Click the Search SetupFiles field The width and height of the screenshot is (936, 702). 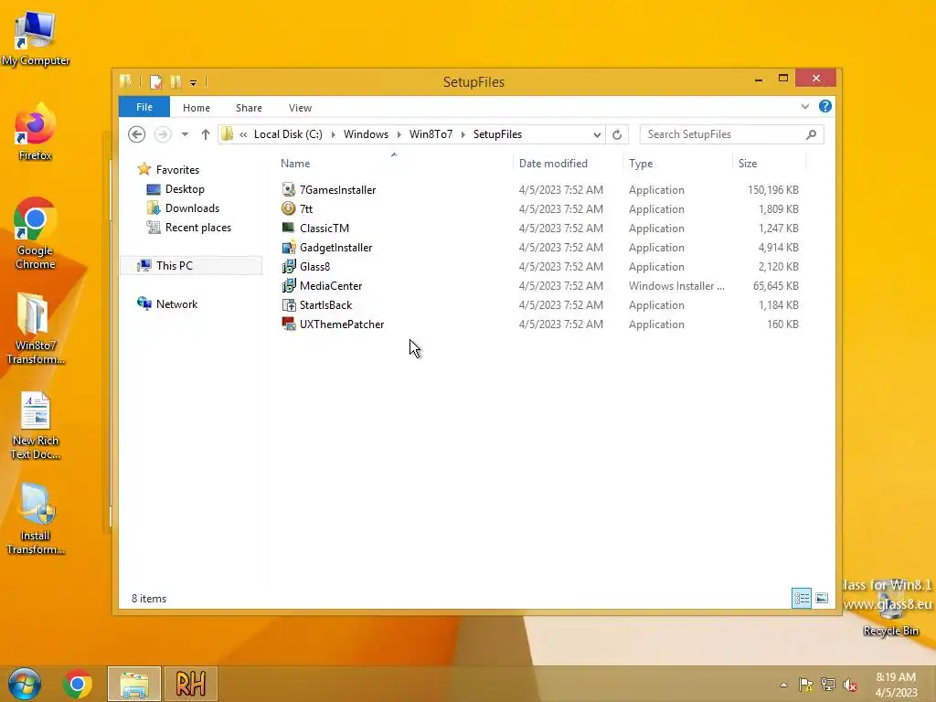[731, 134]
